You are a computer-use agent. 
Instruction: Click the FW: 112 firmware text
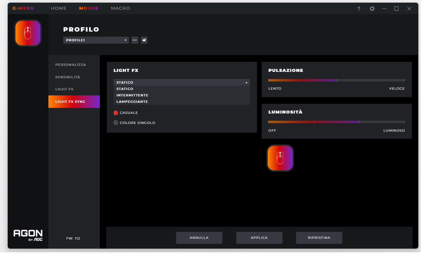[73, 238]
